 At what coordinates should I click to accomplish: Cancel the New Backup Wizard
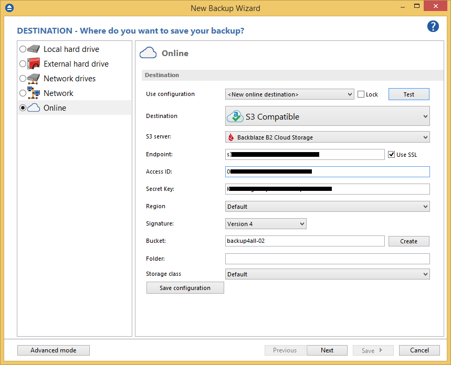(x=419, y=350)
